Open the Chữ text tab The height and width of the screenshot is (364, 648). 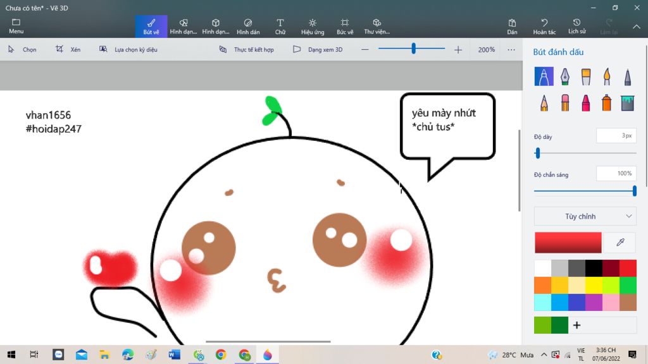280,27
